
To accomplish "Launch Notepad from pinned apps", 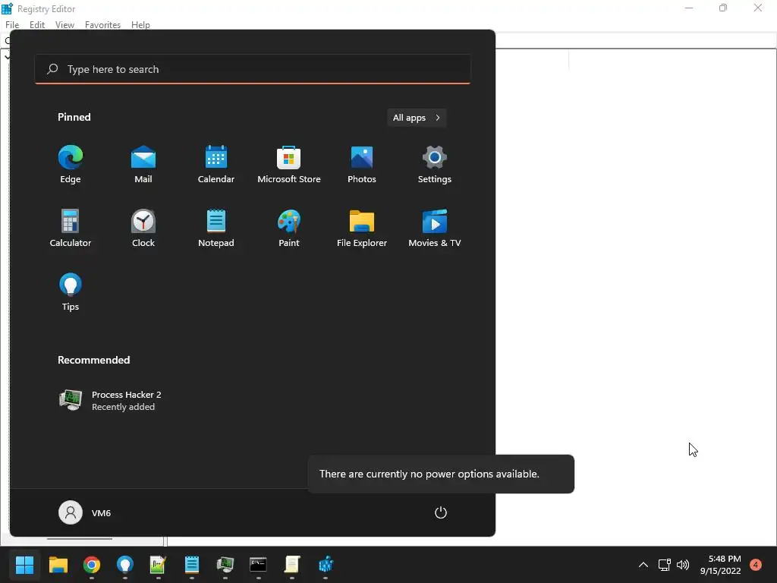I will 216,228.
